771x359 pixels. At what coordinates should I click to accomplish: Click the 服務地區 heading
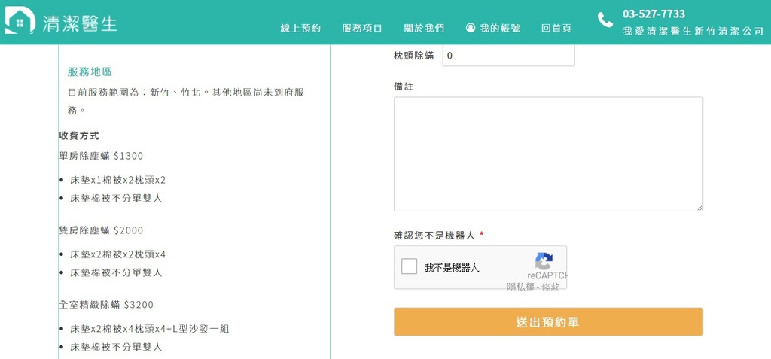(x=90, y=72)
